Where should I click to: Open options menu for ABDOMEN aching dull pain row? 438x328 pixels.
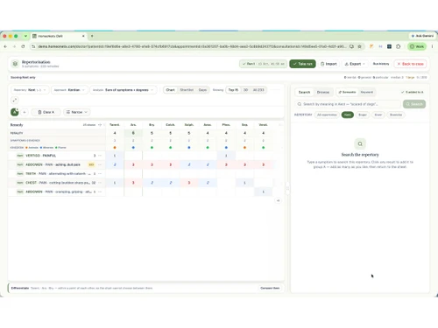[100, 164]
